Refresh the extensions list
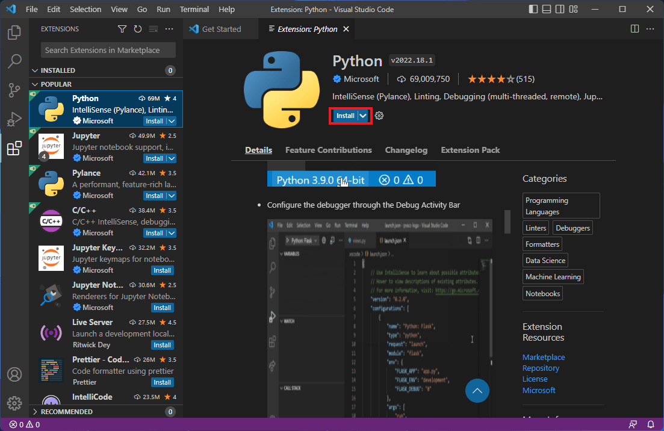Image resolution: width=664 pixels, height=431 pixels. coord(138,29)
